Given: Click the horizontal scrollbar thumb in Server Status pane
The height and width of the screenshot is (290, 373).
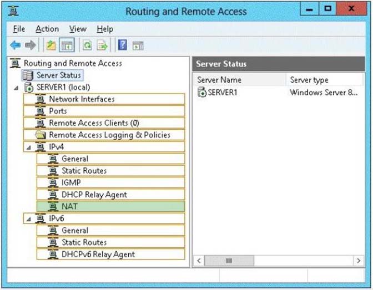Looking at the screenshot, I should (229, 261).
